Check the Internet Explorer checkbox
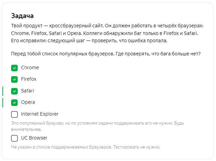This screenshot has height=161, width=216. [x=14, y=114]
